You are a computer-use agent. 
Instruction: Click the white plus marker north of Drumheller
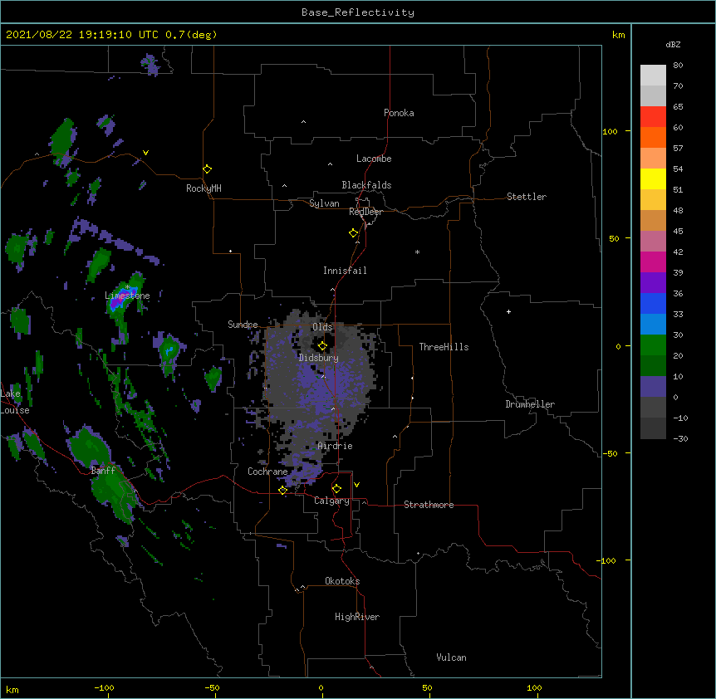pyautogui.click(x=508, y=311)
